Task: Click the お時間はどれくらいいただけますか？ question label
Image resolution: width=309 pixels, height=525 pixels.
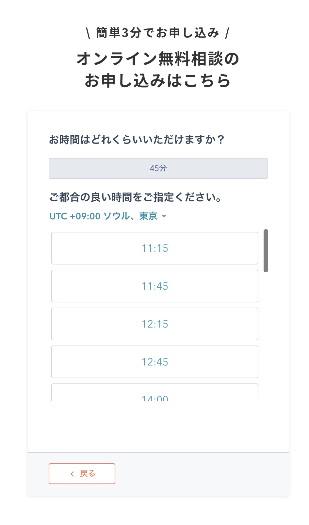Action: (137, 140)
